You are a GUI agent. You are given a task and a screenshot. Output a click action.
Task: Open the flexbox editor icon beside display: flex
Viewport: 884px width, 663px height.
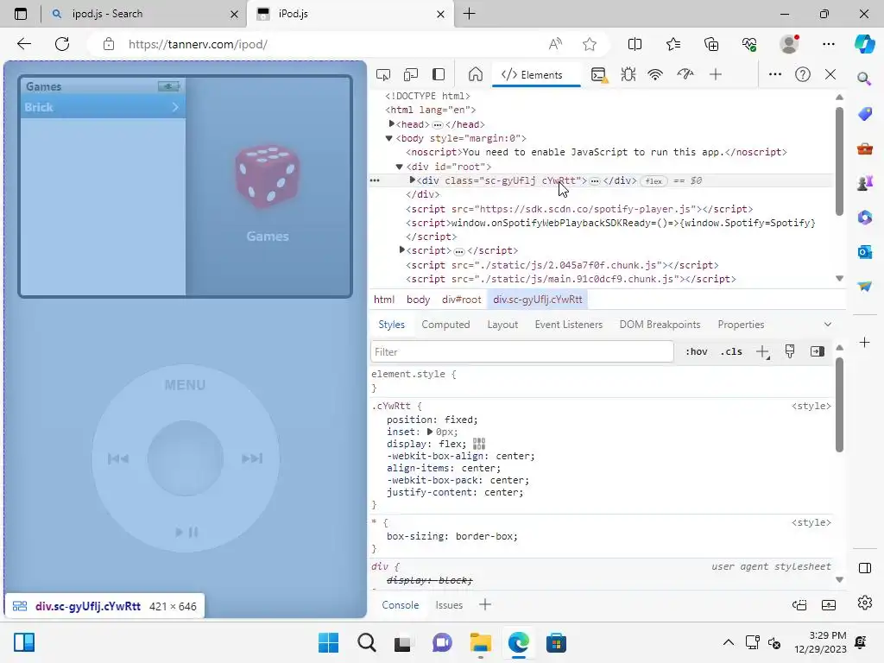coord(479,444)
